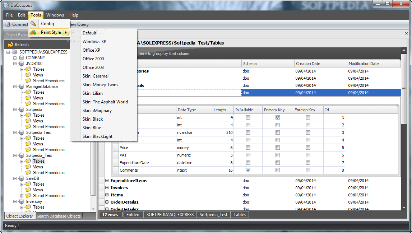Expand the Items table row

(x=107, y=195)
